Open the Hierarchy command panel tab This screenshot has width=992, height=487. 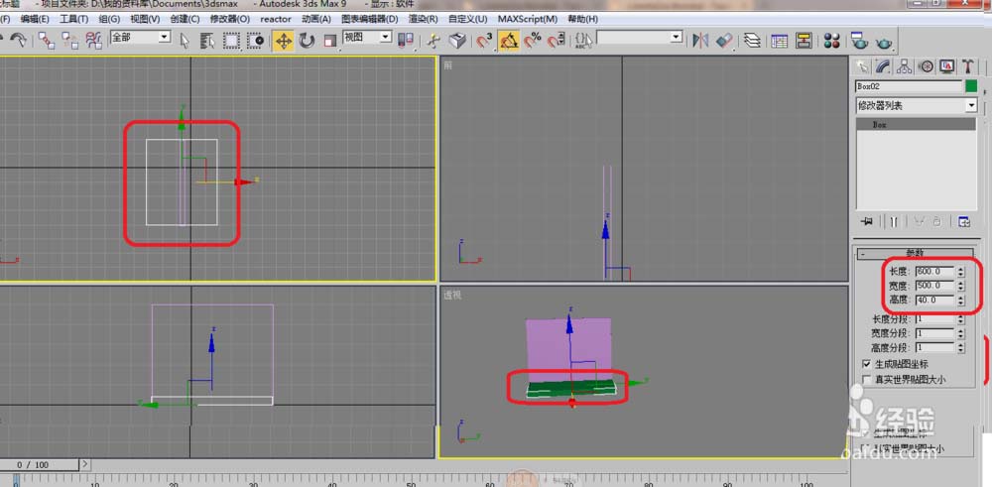[x=905, y=66]
